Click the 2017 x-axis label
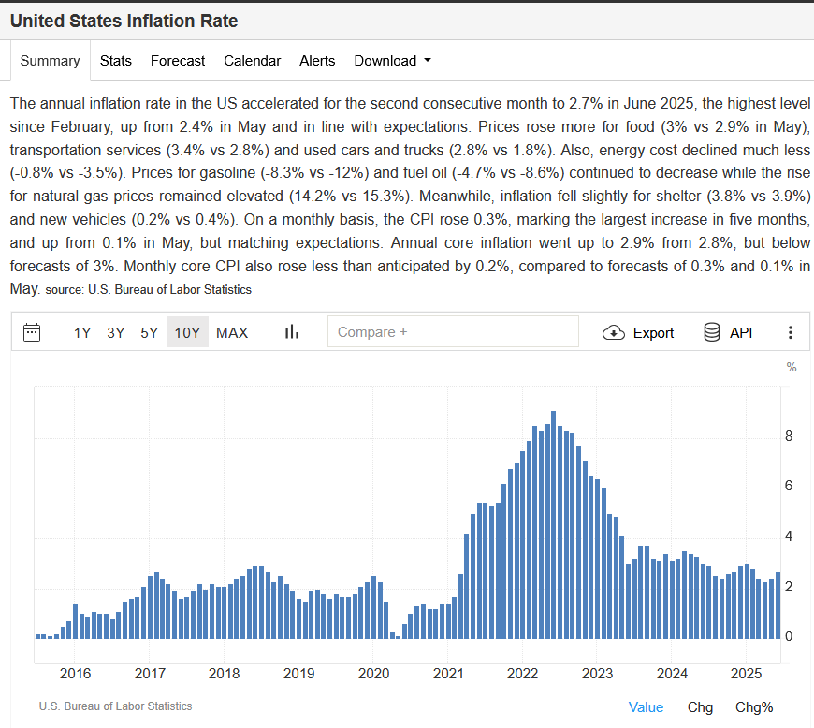The height and width of the screenshot is (728, 814). (150, 674)
